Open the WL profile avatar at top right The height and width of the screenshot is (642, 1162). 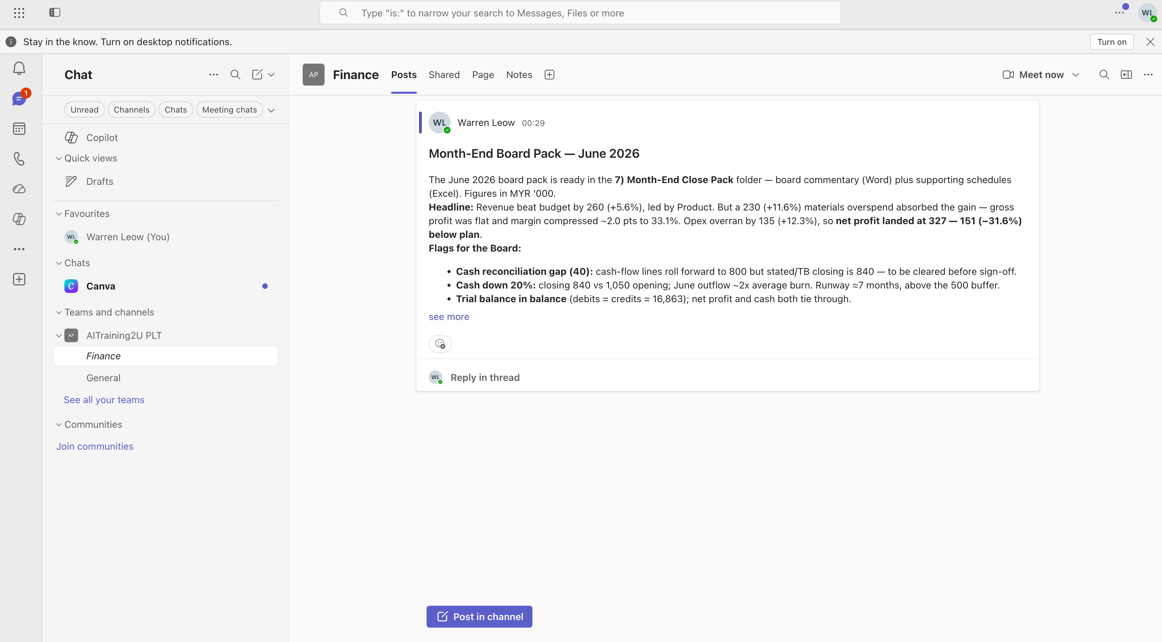point(1147,13)
